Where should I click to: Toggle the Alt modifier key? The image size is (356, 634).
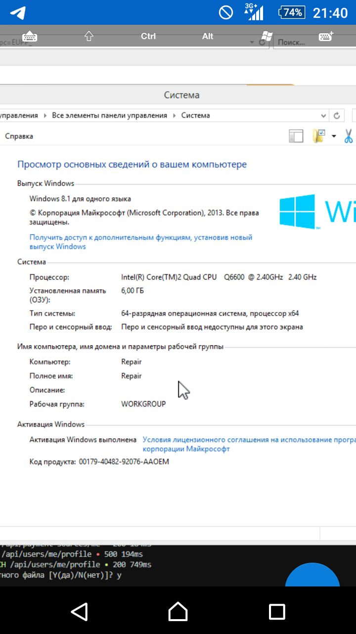pyautogui.click(x=208, y=36)
